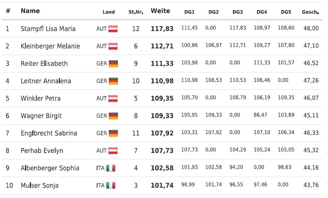This screenshot has width=328, height=198.
Task: Sort by Weite column header
Action: 160,11
